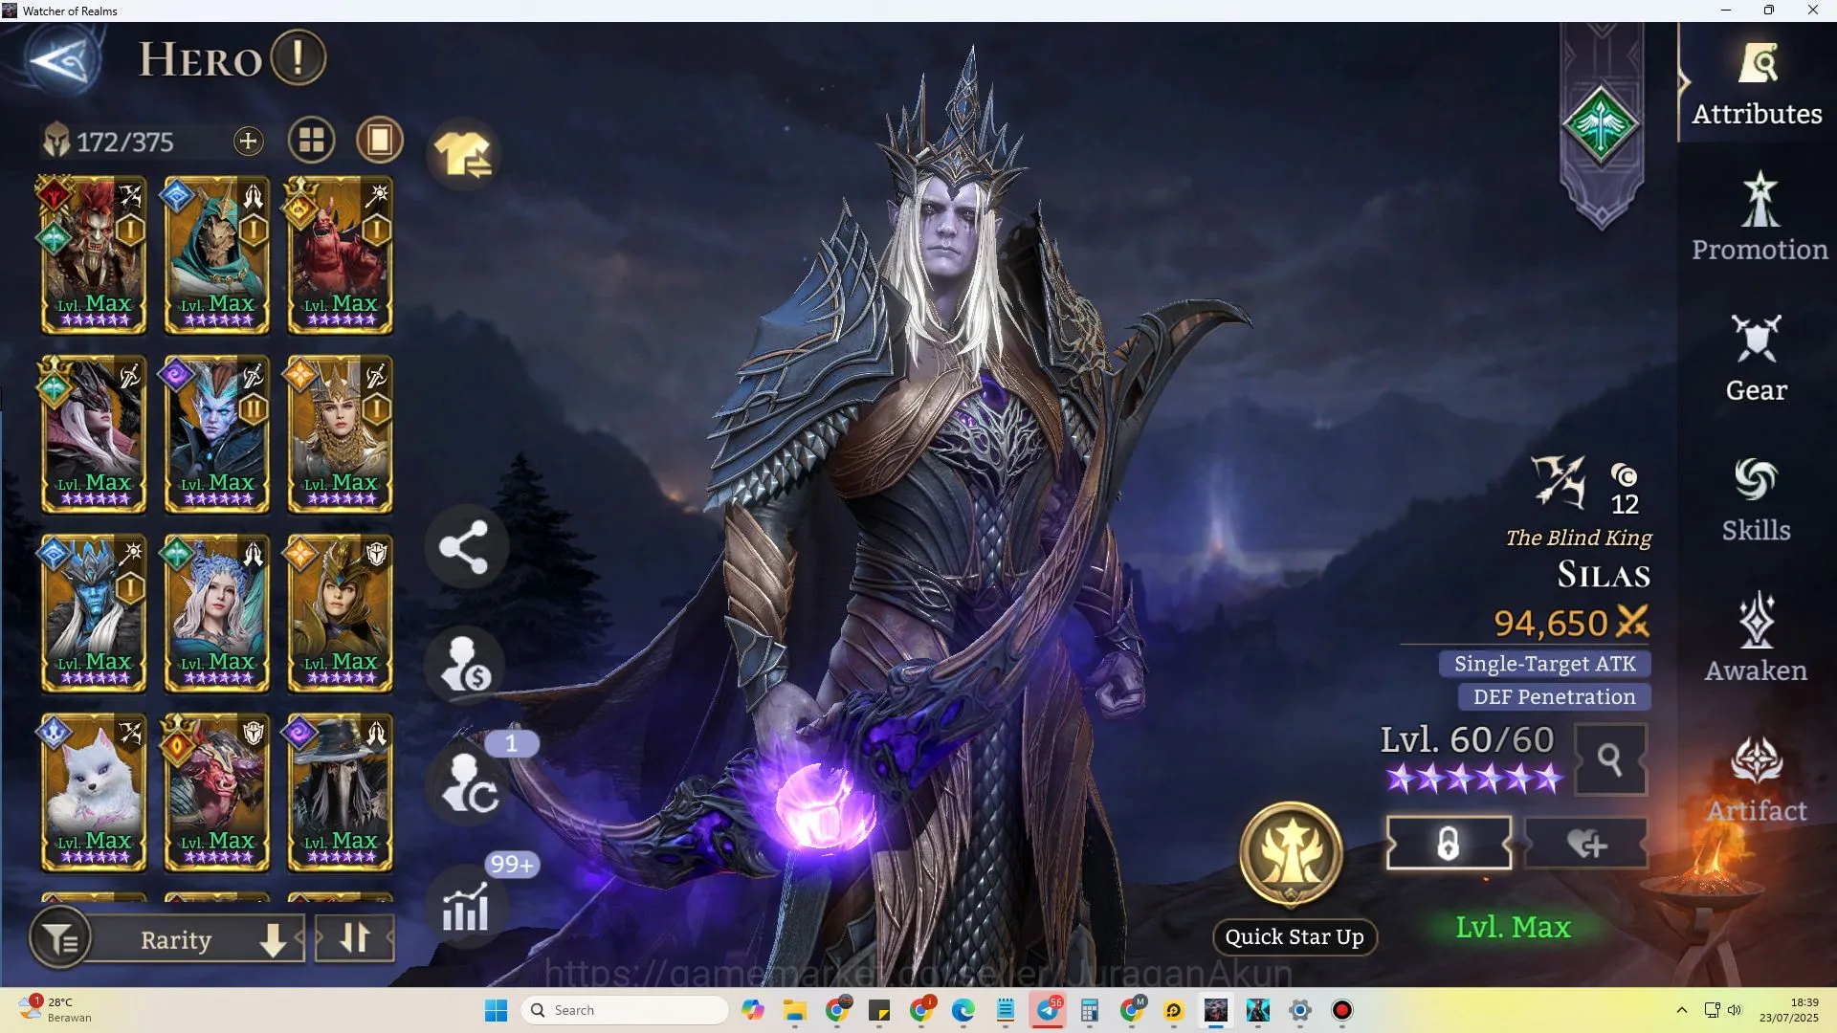Expand hero capacity with the plus button
1837x1033 pixels.
click(x=248, y=142)
